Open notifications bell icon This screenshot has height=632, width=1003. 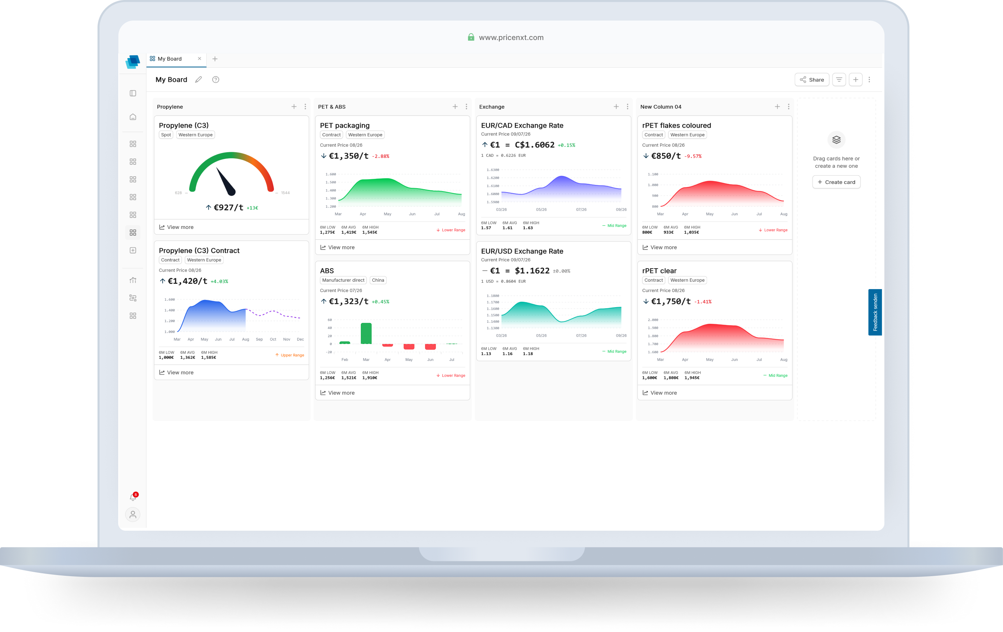(133, 497)
